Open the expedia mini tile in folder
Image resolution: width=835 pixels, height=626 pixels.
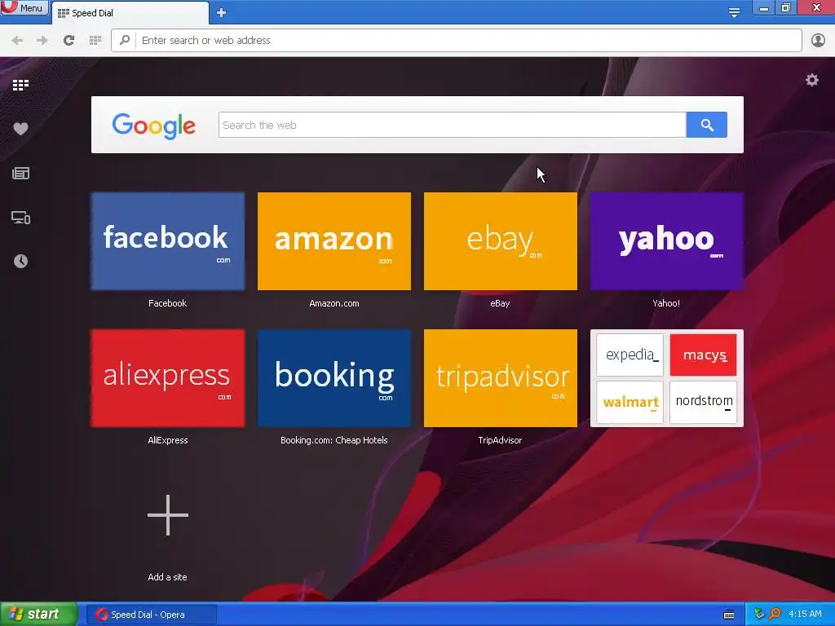(x=630, y=355)
